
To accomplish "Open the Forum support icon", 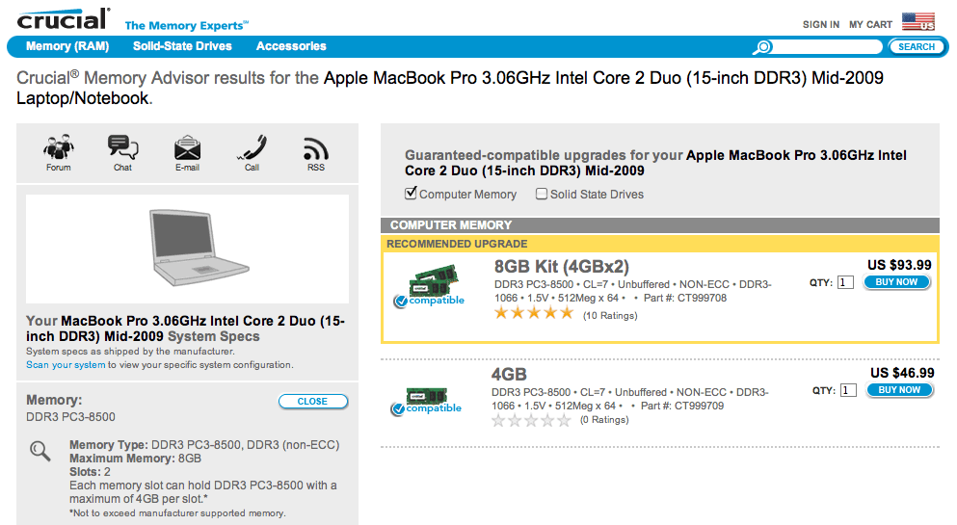I will 59,147.
